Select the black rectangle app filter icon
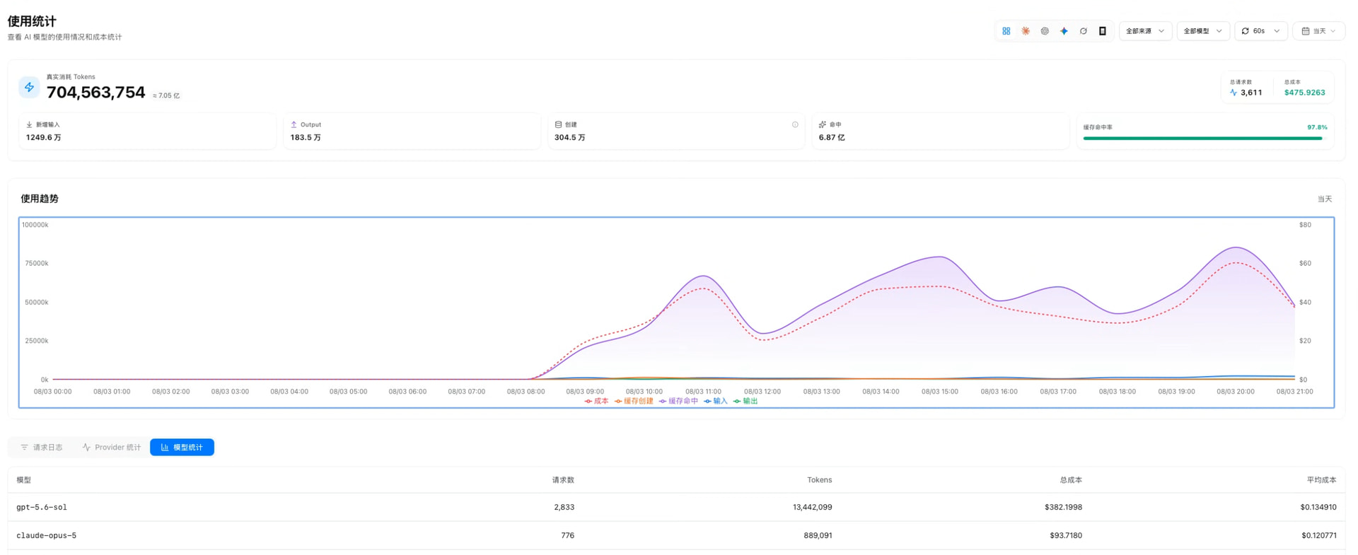This screenshot has height=555, width=1358. point(1102,31)
